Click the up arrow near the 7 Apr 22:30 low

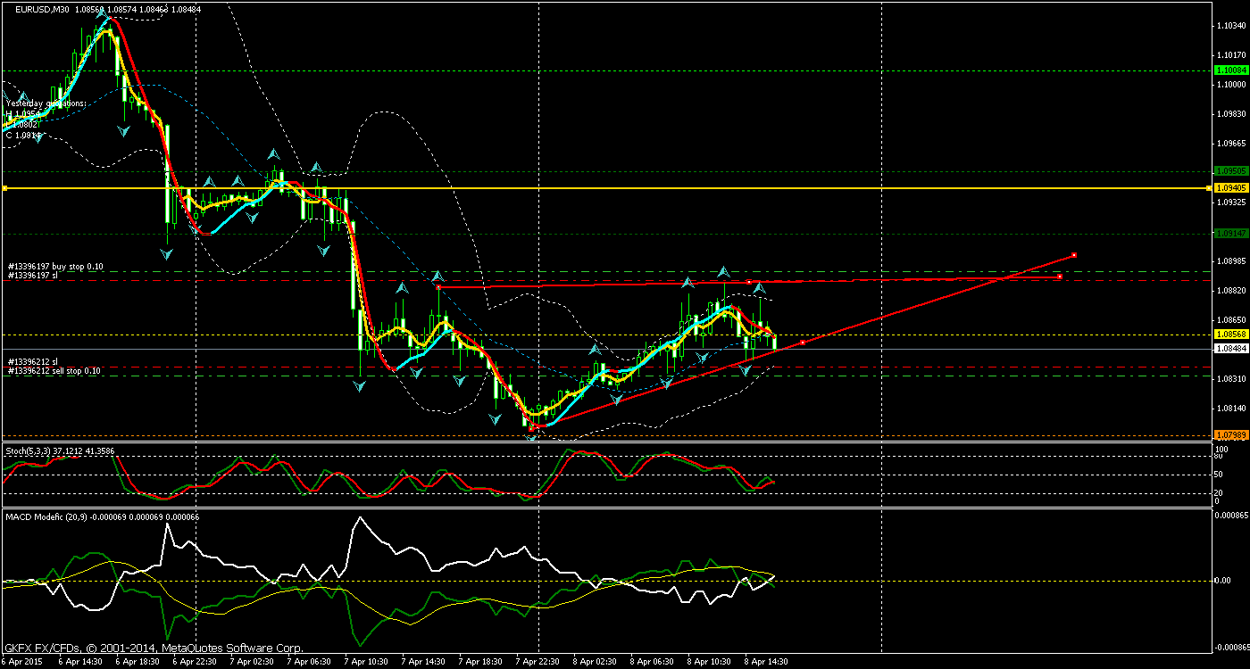tap(593, 349)
